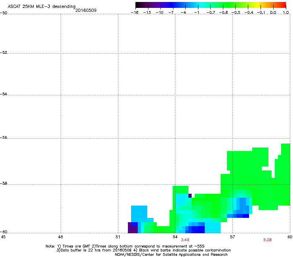Click latitude axis label -60
The image size is (293, 257).
4,232
